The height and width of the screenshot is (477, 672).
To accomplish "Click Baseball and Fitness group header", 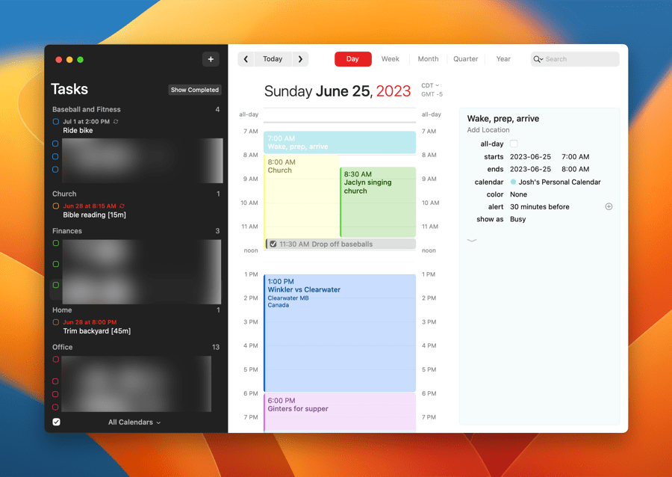I will click(x=86, y=109).
